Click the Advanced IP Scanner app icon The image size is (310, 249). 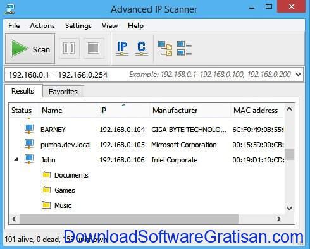pos(9,9)
